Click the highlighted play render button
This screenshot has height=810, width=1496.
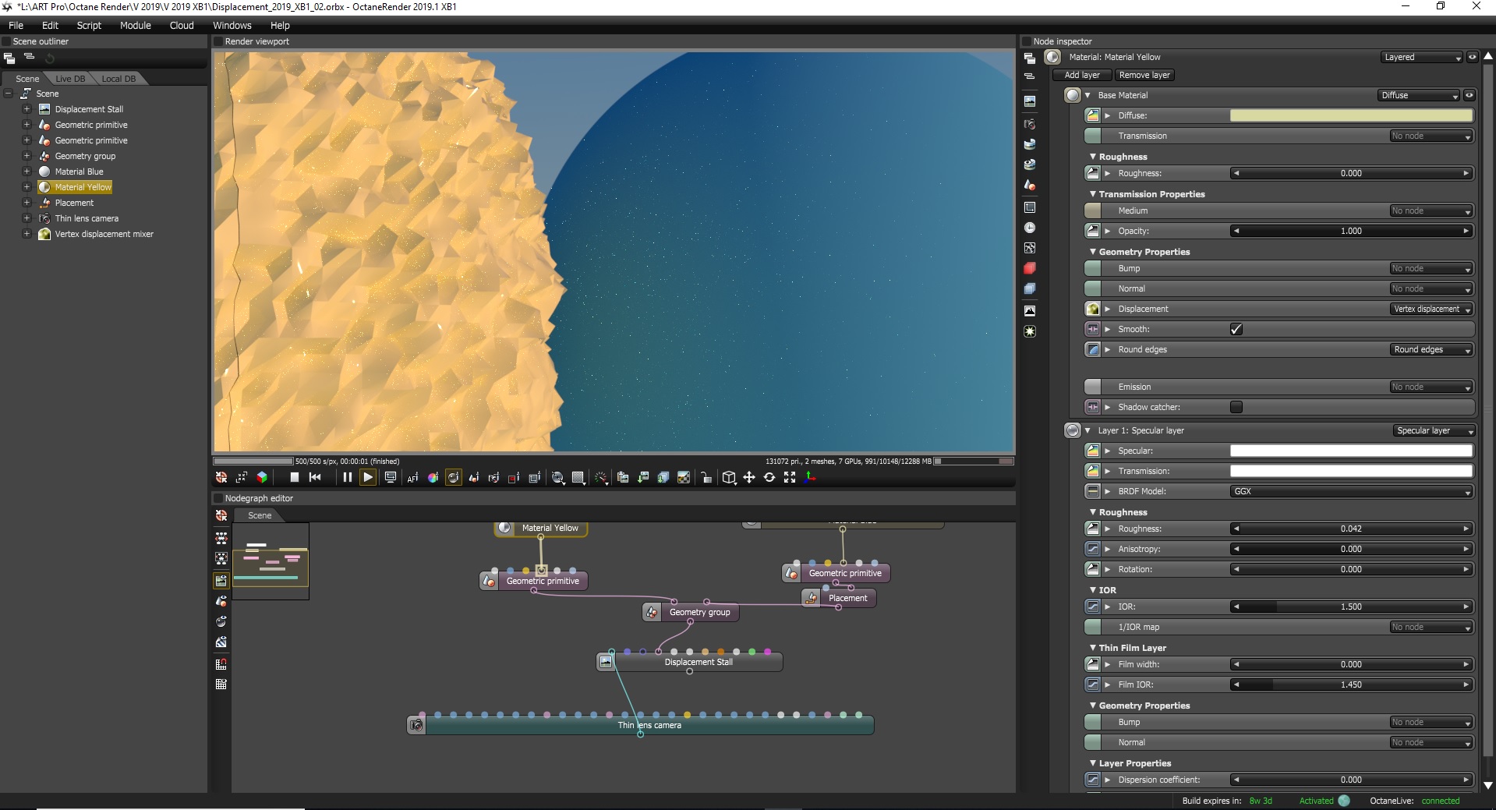tap(368, 477)
